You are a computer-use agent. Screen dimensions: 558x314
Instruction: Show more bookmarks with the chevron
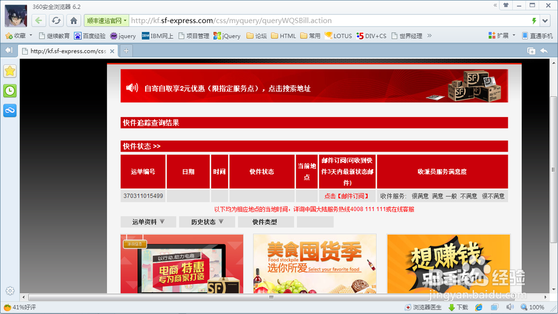click(x=430, y=36)
